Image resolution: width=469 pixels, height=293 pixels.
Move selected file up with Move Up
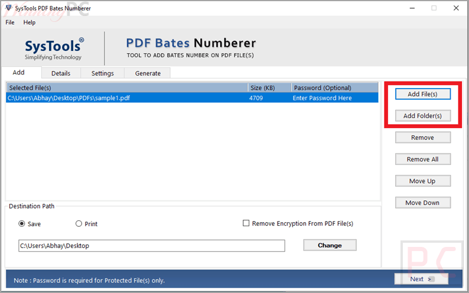[x=423, y=181]
